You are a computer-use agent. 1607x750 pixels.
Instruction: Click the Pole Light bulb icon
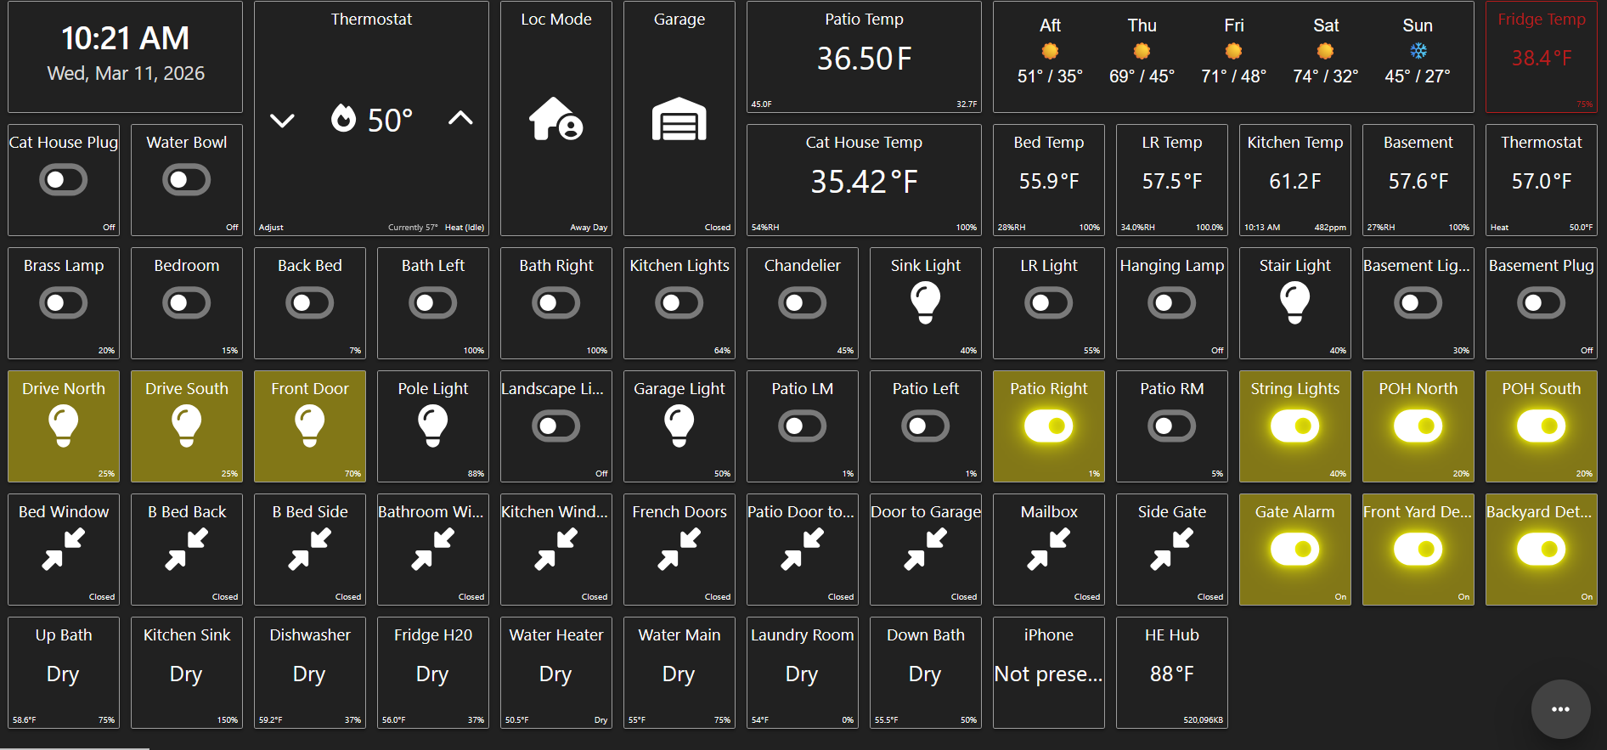(x=433, y=426)
